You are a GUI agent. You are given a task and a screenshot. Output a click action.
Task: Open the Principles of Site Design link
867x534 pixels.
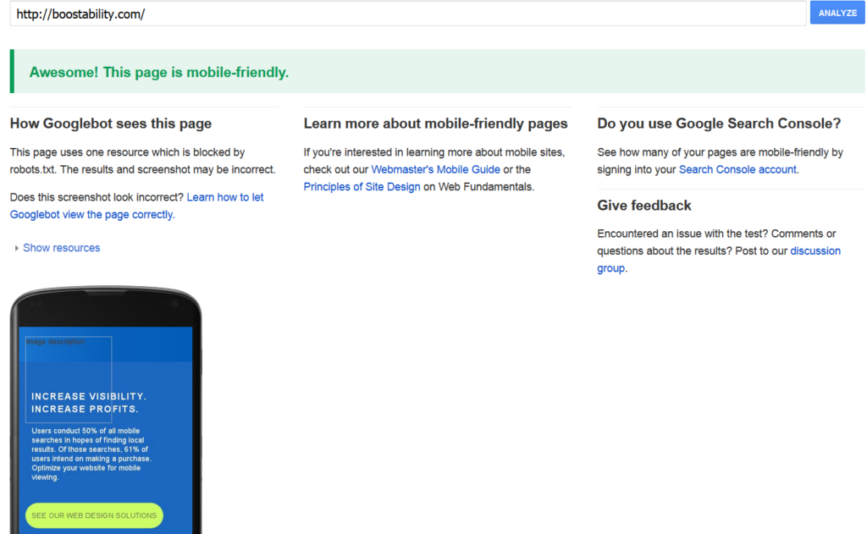(x=362, y=187)
